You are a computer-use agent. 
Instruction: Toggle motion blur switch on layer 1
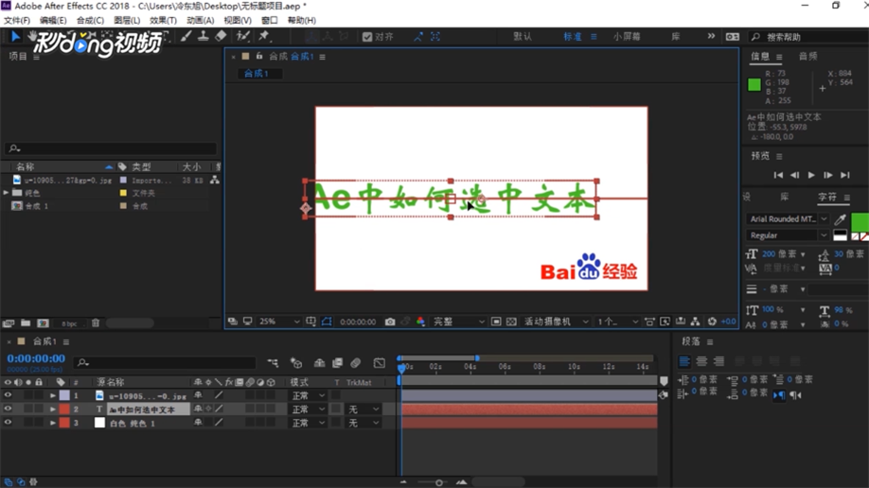tap(250, 395)
